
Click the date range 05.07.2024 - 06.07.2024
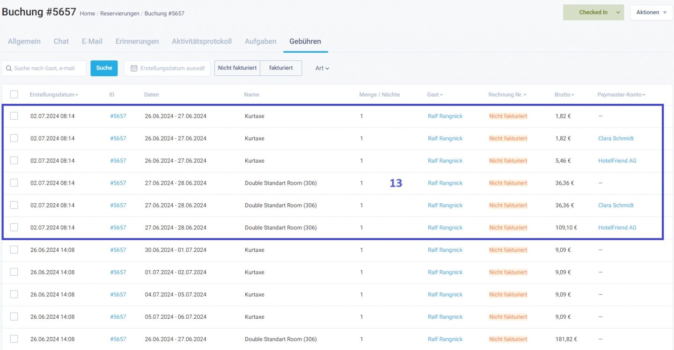click(x=176, y=317)
